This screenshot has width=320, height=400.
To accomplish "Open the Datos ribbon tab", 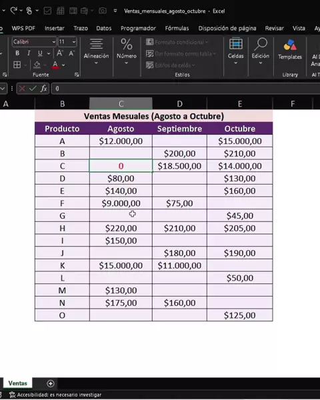I will point(104,28).
